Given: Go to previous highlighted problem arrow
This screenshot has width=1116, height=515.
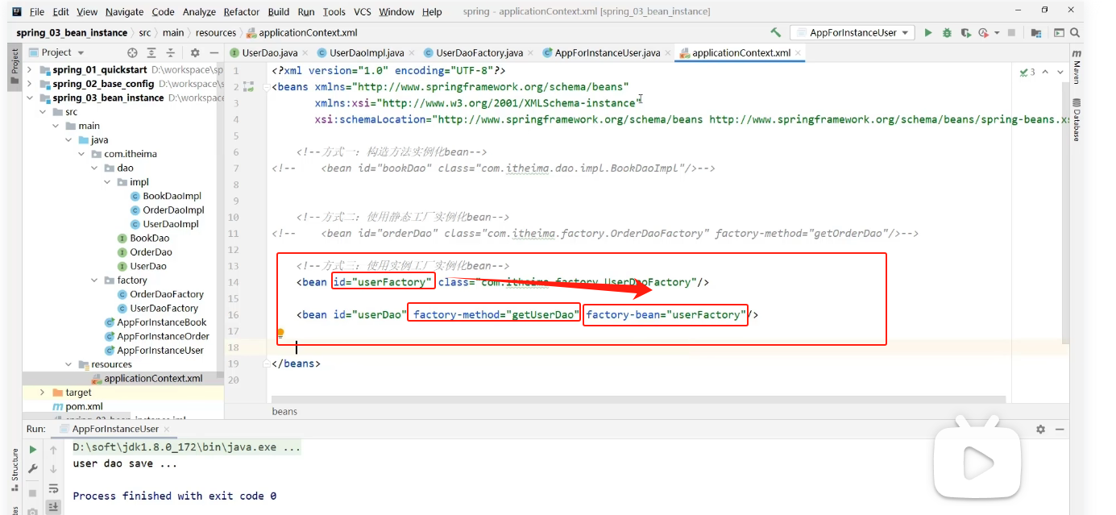Looking at the screenshot, I should point(1046,72).
